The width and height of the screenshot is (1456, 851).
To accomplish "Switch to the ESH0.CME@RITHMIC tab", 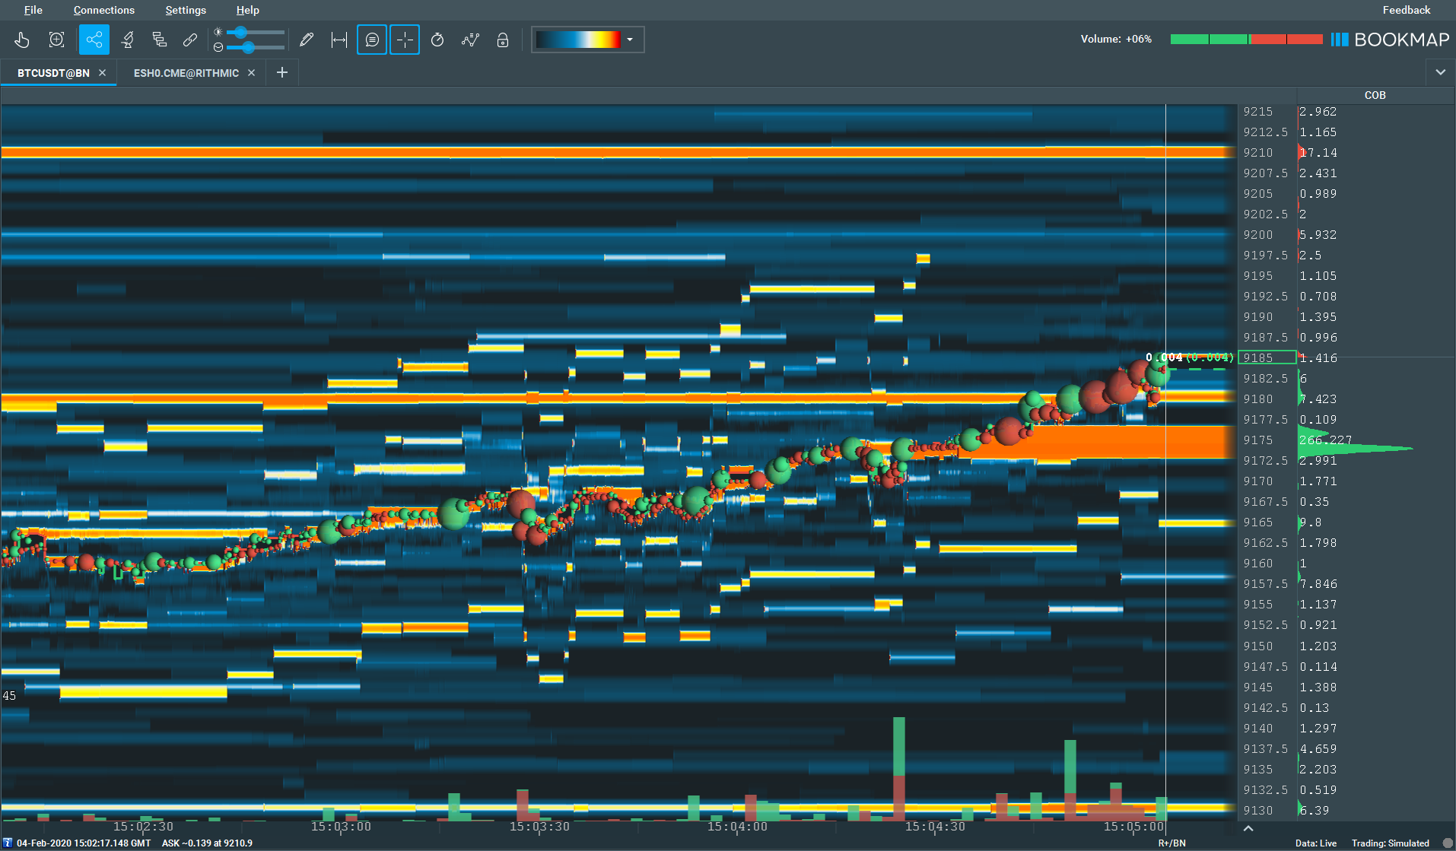I will coord(186,73).
